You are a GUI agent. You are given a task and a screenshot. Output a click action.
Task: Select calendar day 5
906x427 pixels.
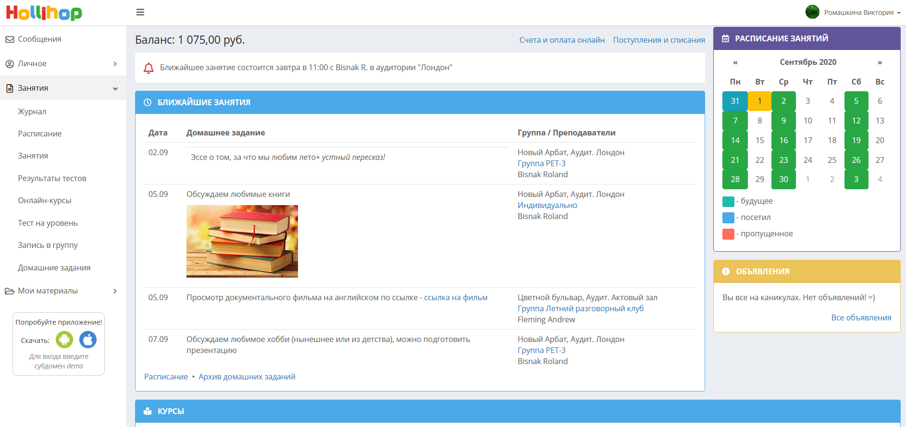tap(856, 101)
